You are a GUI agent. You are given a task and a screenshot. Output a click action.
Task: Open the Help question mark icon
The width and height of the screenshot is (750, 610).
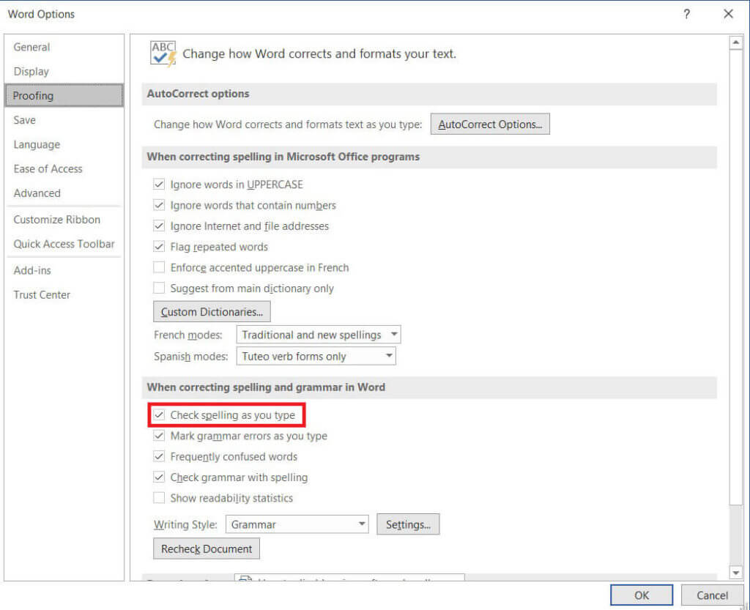pyautogui.click(x=686, y=14)
